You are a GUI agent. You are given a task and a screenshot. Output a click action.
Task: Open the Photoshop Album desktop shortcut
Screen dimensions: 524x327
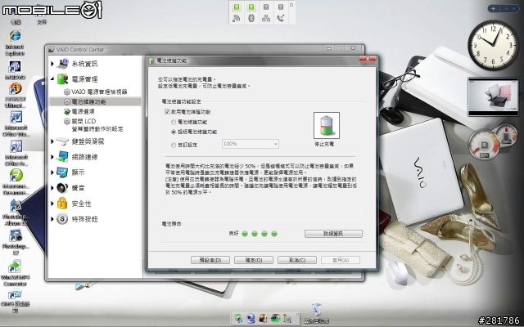point(16,206)
